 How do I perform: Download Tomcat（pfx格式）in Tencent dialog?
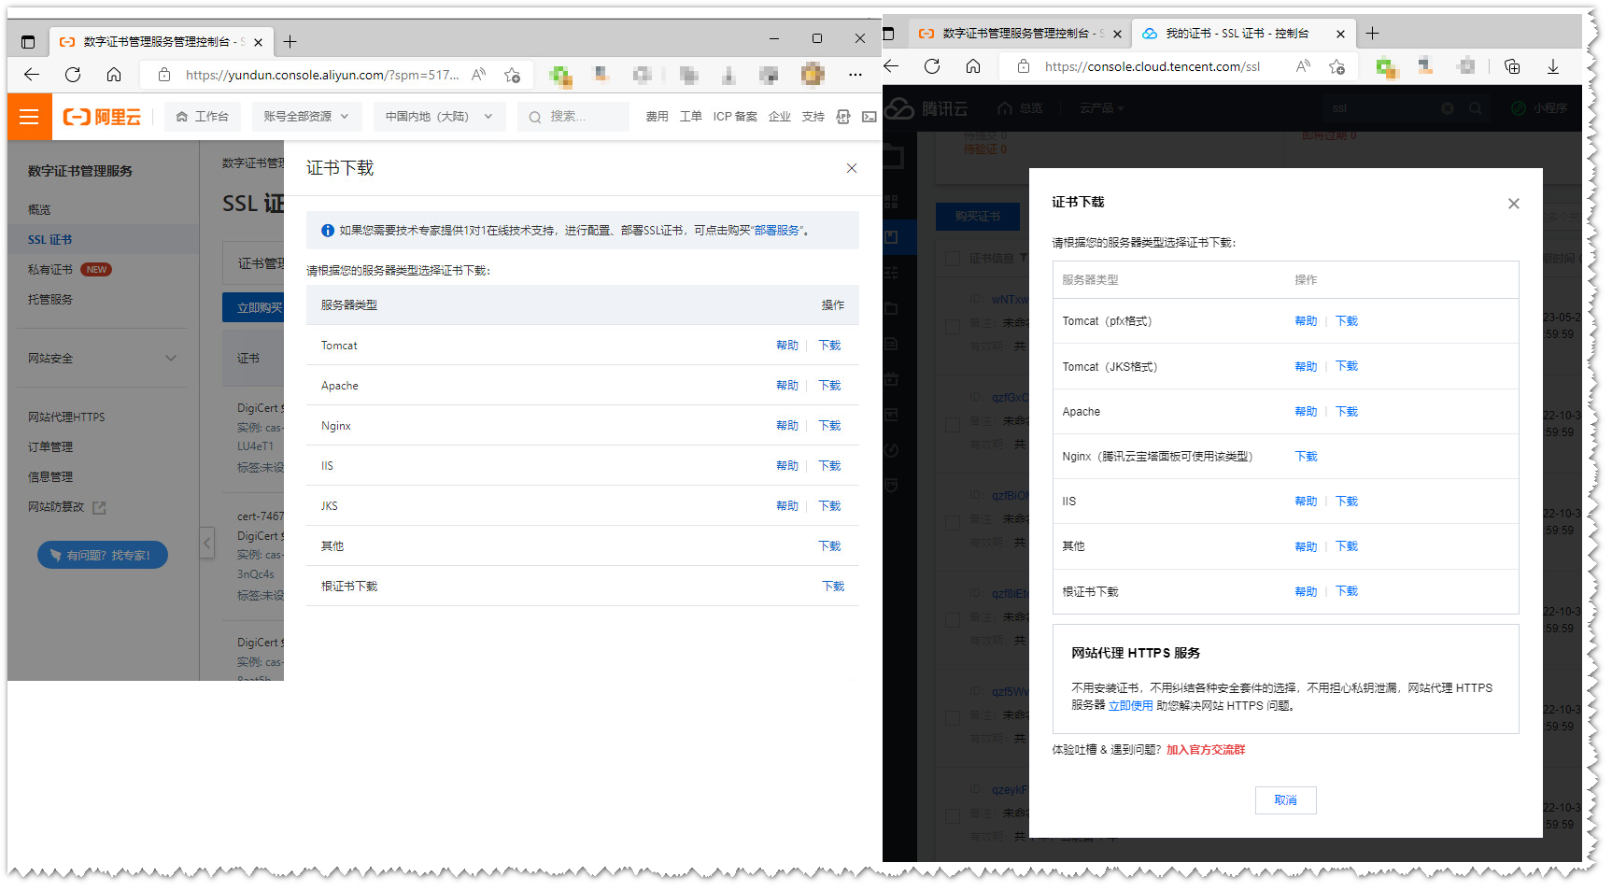coord(1347,321)
